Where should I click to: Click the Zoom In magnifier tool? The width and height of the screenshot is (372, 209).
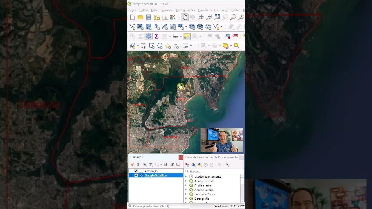click(201, 17)
